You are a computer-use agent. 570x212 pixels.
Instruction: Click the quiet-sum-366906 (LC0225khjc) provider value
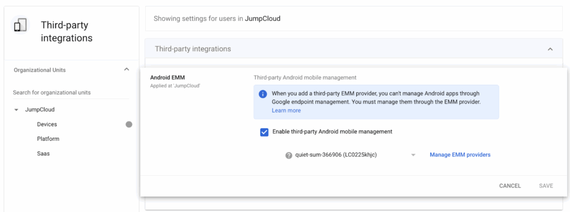coord(336,155)
